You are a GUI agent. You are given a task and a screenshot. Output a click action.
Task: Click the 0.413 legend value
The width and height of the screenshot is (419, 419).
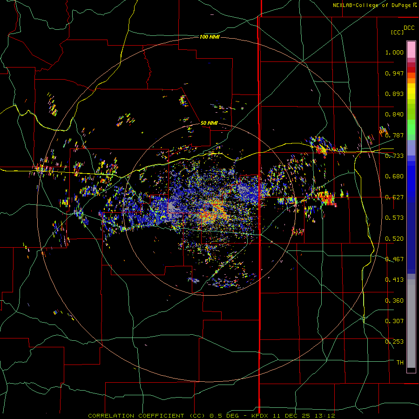pos(394,280)
